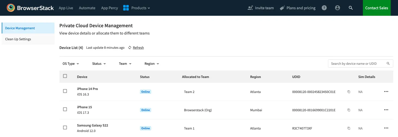Toggle the select-all devices checkbox
398x137 pixels.
point(65,76)
